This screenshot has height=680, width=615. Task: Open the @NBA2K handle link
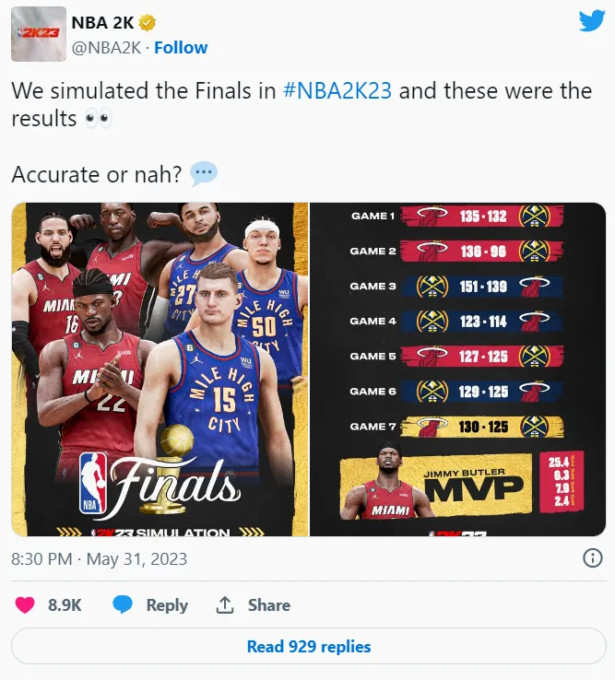pos(106,48)
